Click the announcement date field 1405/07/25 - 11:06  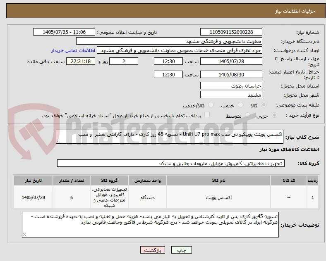64,32
